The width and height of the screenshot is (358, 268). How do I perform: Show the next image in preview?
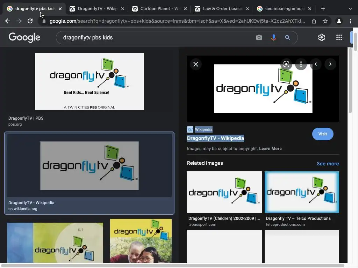330,64
